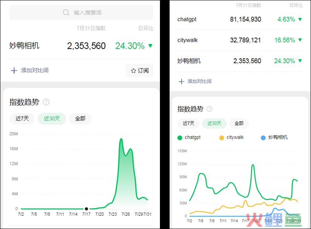
Task: Focus the 输入搜索词 search field
Action: (x=81, y=12)
